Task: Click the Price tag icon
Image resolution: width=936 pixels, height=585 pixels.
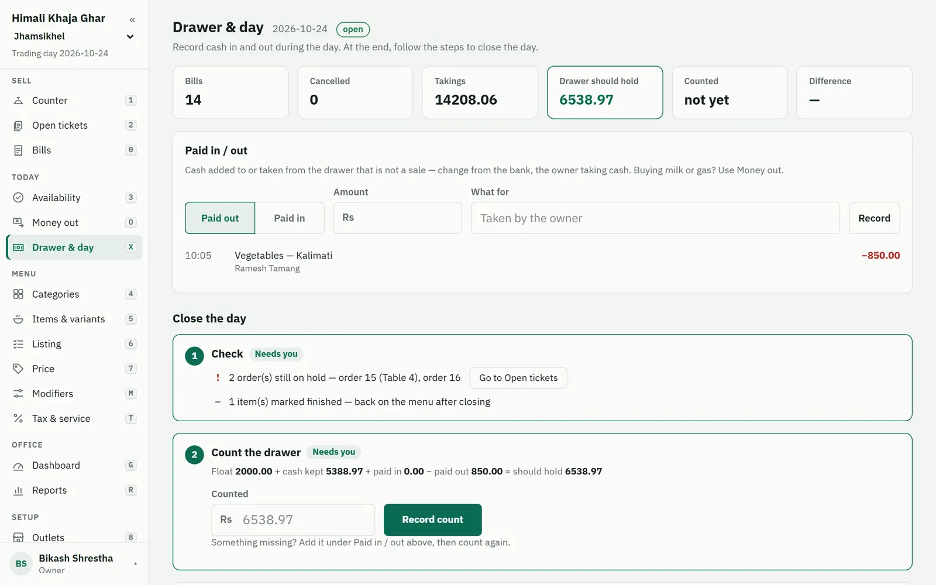Action: pos(18,369)
